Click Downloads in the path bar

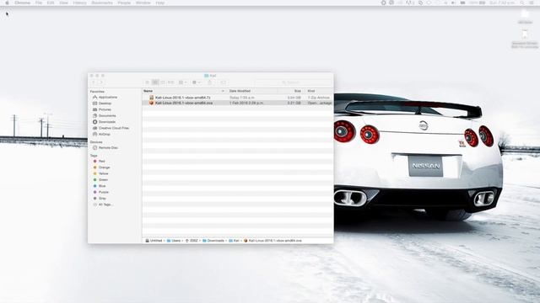pyautogui.click(x=213, y=241)
